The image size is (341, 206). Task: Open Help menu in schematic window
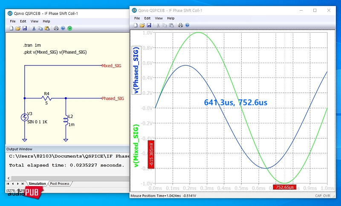46,21
